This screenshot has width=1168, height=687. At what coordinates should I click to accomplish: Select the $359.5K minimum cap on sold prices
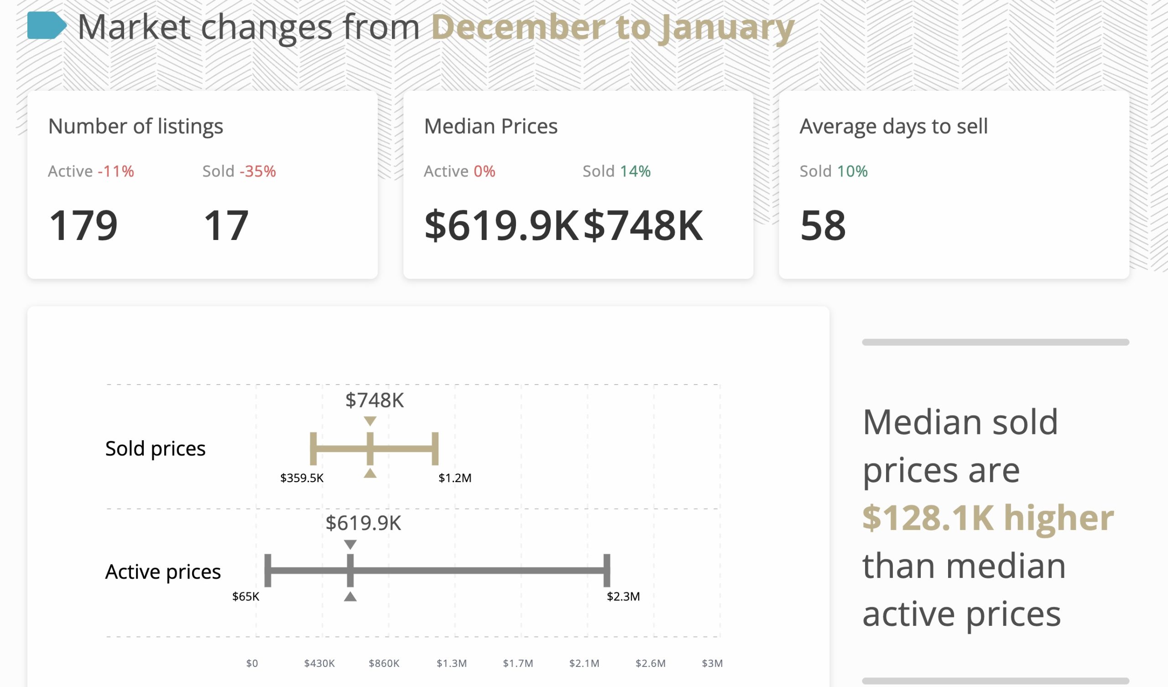[x=313, y=448]
